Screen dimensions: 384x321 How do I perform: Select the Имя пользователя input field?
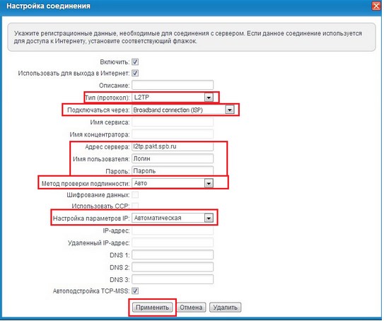pos(173,158)
